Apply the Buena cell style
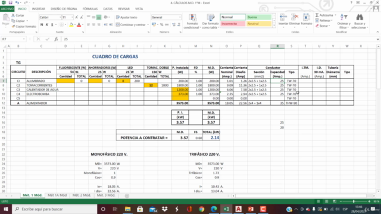Image resolution: width=381 pixels, height=214 pixels. pos(259,17)
